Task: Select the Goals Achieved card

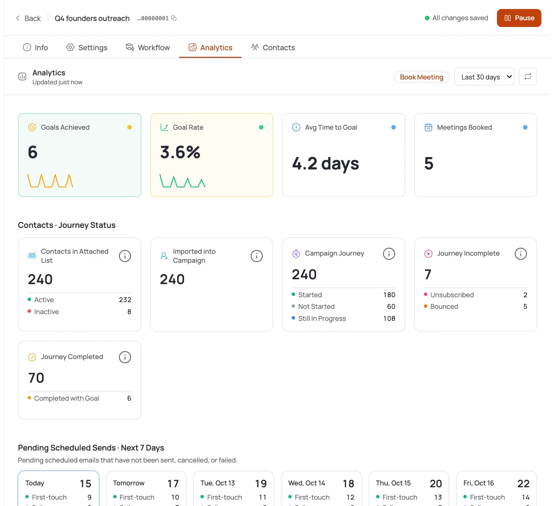Action: pos(80,155)
